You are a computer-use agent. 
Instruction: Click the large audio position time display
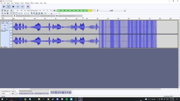coord(61,93)
